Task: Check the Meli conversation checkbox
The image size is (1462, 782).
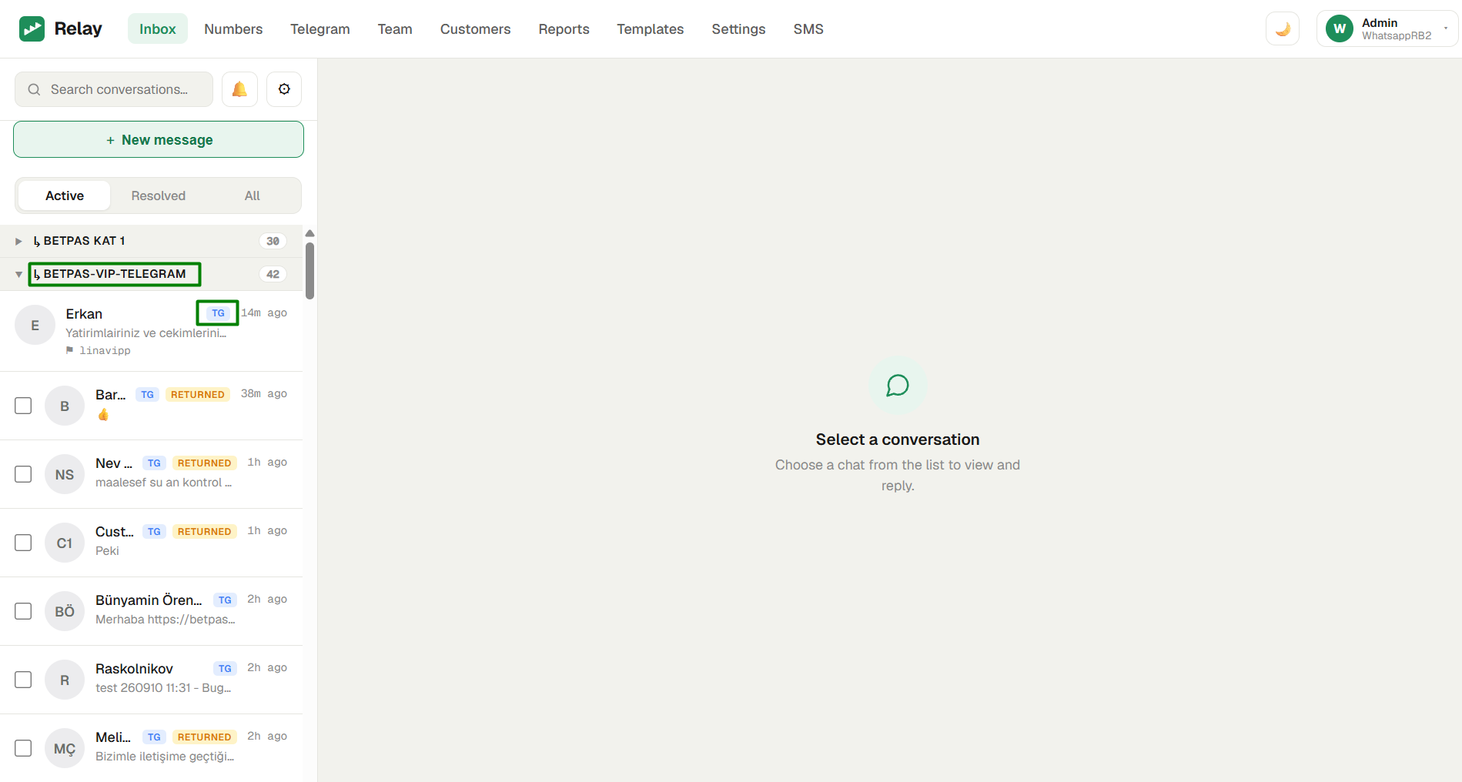Action: [23, 748]
